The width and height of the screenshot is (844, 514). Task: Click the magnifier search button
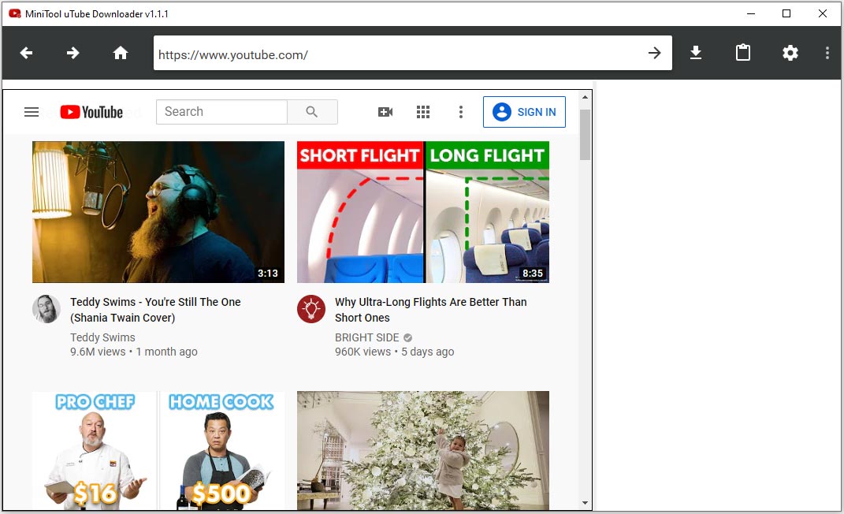[312, 112]
